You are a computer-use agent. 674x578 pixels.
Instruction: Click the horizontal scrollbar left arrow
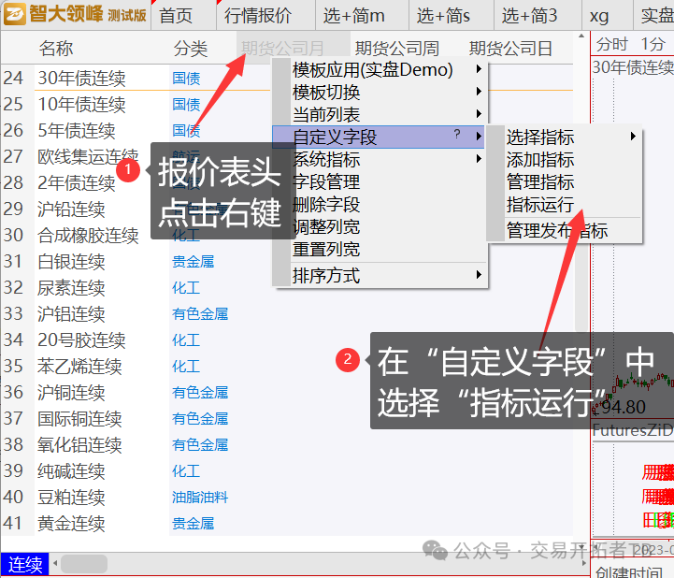coord(55,564)
